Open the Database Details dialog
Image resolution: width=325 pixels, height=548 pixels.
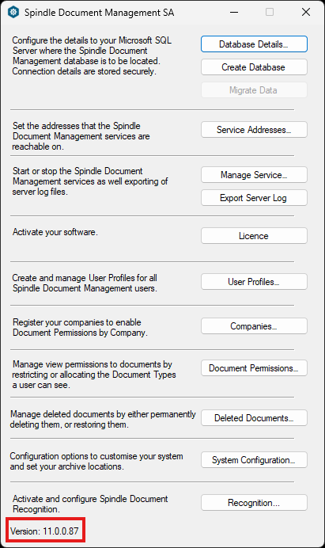[x=254, y=44]
